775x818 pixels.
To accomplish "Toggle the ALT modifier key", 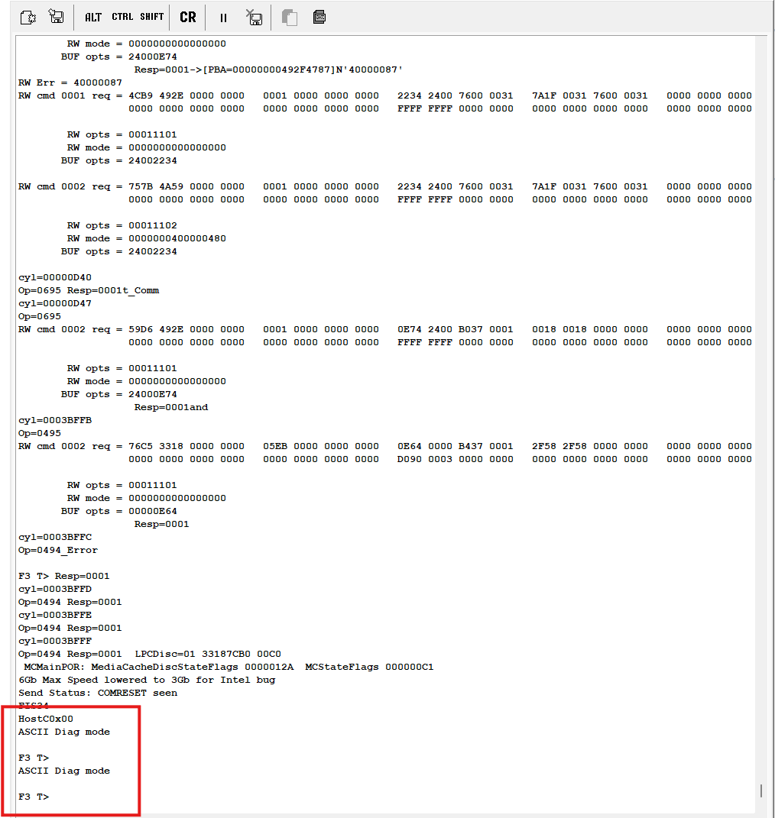I will tap(93, 17).
